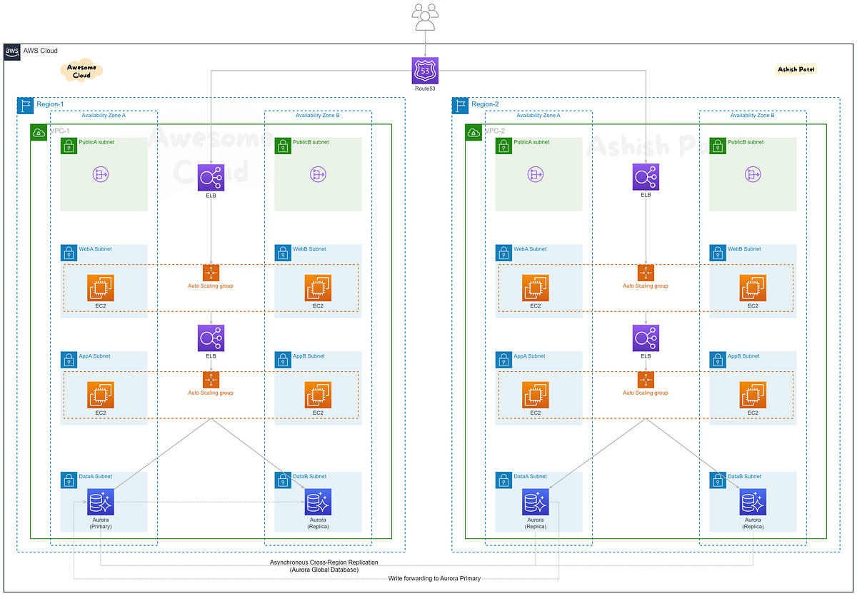Click the AWS Cloud logo in the top-left corner
This screenshot has height=596, width=857.
[11, 51]
